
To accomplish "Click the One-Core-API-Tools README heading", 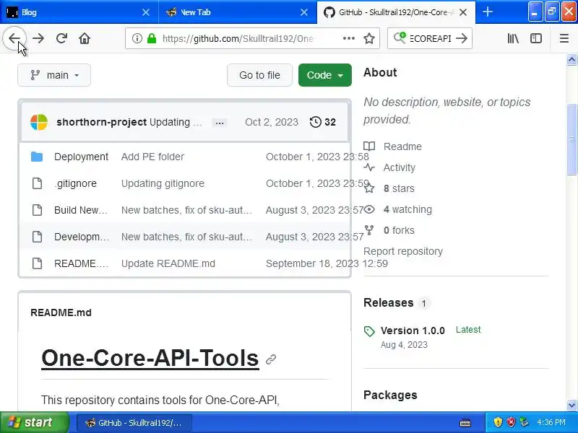I will click(150, 358).
